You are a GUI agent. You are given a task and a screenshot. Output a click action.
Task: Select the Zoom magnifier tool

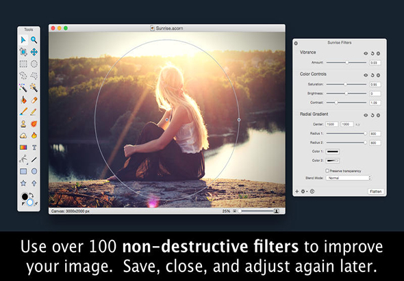(x=34, y=40)
